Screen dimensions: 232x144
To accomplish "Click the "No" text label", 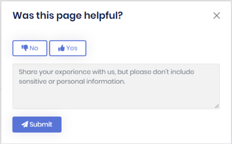I will pos(34,48).
